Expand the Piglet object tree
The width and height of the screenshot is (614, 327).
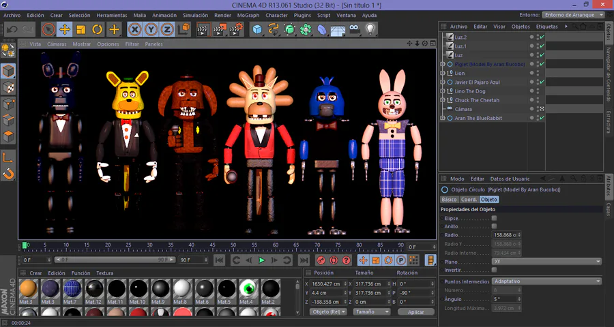pos(443,64)
